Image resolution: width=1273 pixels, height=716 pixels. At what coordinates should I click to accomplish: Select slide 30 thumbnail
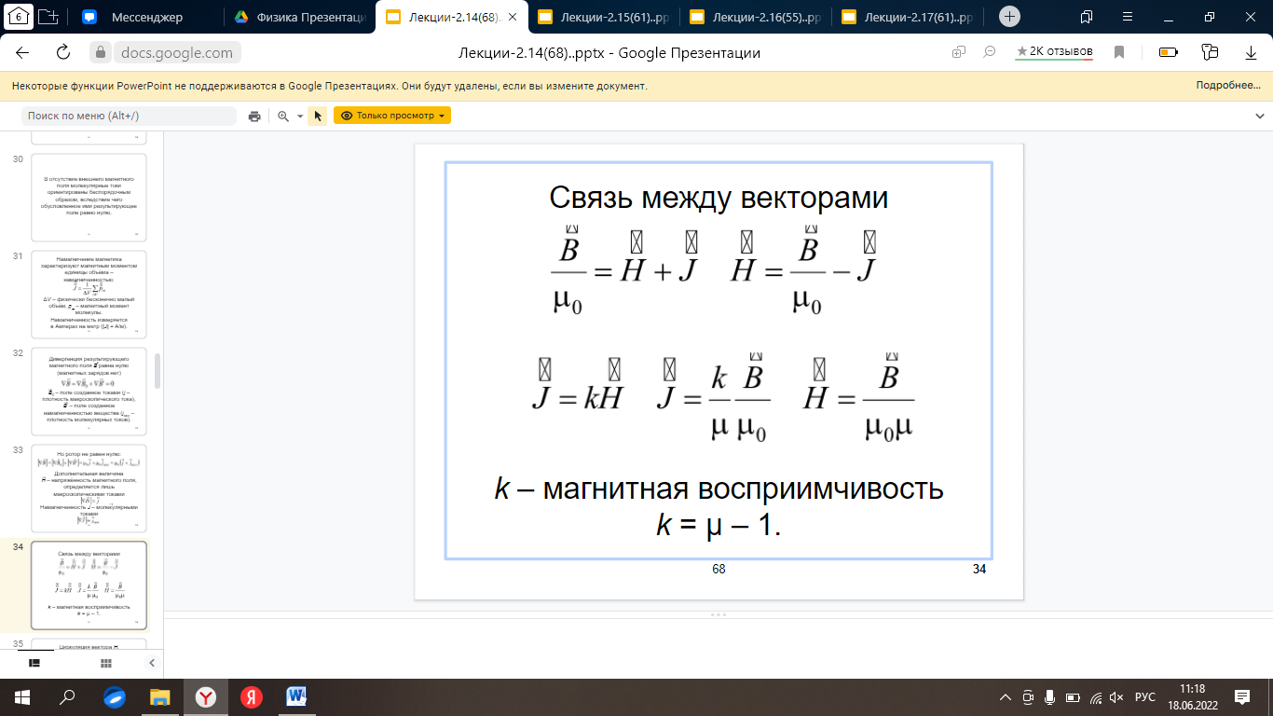click(x=89, y=198)
